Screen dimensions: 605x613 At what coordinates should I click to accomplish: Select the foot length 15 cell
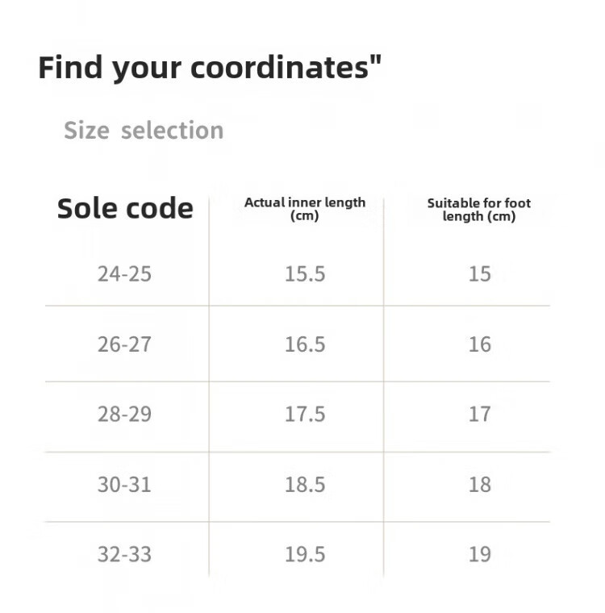click(x=479, y=274)
